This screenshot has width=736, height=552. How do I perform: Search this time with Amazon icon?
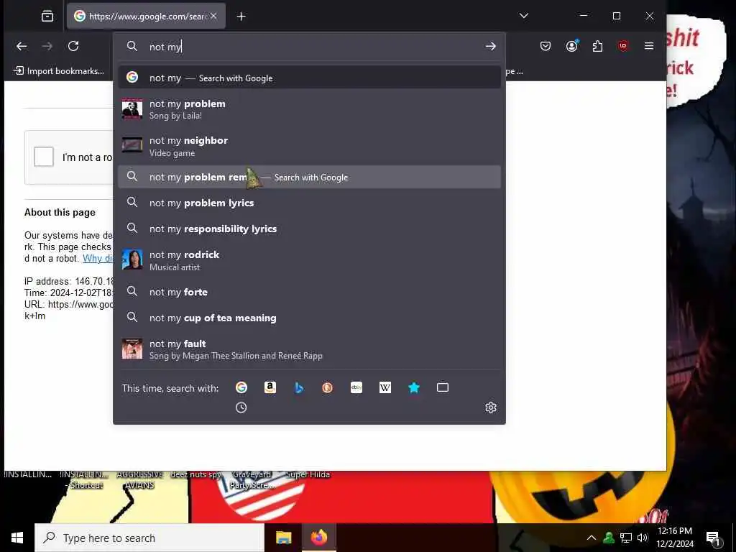(270, 387)
